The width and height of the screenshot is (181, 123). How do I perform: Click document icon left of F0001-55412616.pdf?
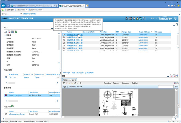(x=64, y=86)
